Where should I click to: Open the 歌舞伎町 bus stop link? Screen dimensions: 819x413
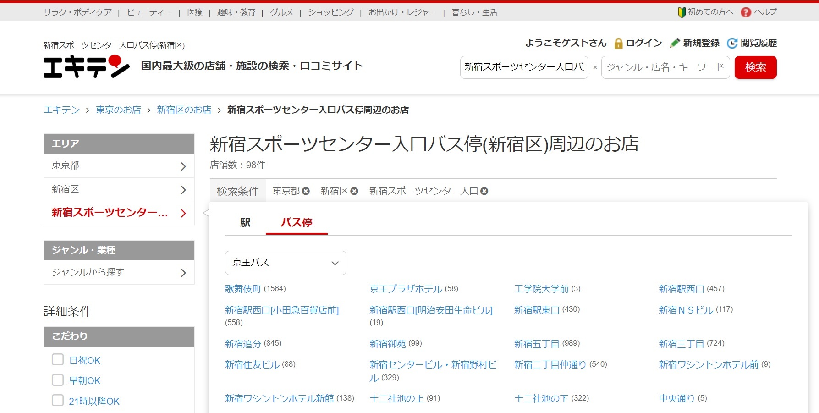pyautogui.click(x=243, y=289)
